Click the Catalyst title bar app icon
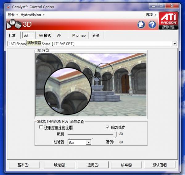This screenshot has width=185, height=175. tap(9, 7)
